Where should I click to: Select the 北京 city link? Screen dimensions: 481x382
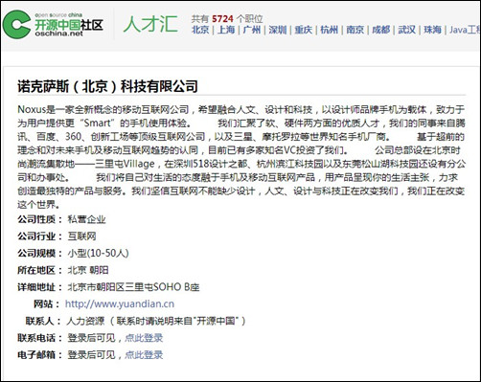[200, 30]
